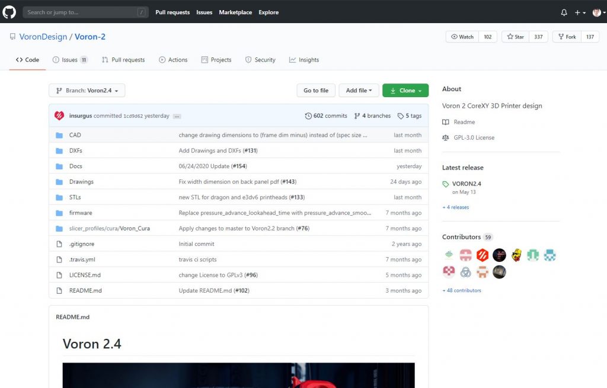Click the GitHub Octocat logo
Screen dimensions: 607x388
9,12
